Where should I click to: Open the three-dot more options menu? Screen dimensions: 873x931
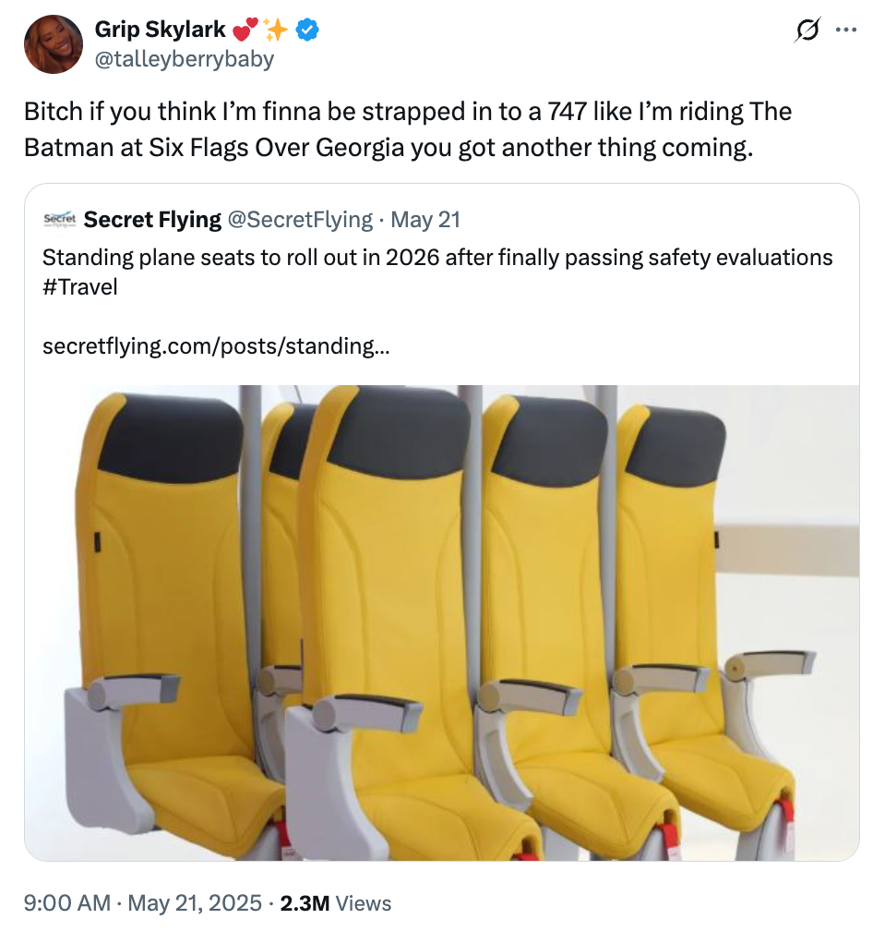[845, 30]
